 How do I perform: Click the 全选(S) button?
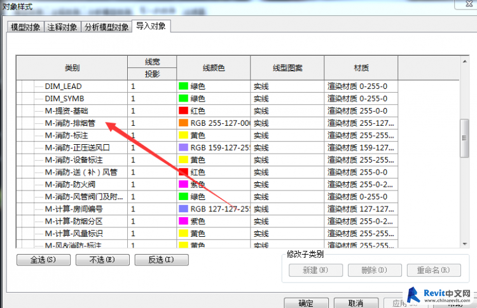click(43, 260)
